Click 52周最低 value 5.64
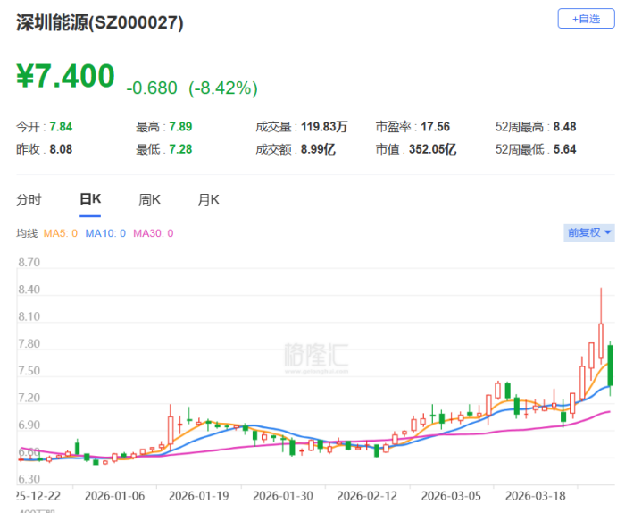The image size is (642, 513). tap(564, 149)
